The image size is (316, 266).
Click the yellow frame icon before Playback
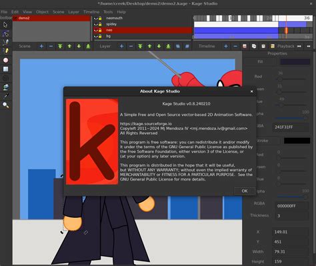click(x=273, y=46)
